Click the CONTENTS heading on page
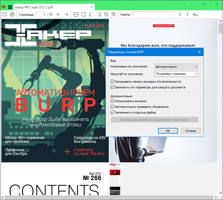 coord(54,190)
